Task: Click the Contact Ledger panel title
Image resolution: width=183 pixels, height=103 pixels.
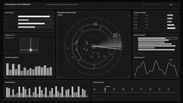Action: point(140,13)
